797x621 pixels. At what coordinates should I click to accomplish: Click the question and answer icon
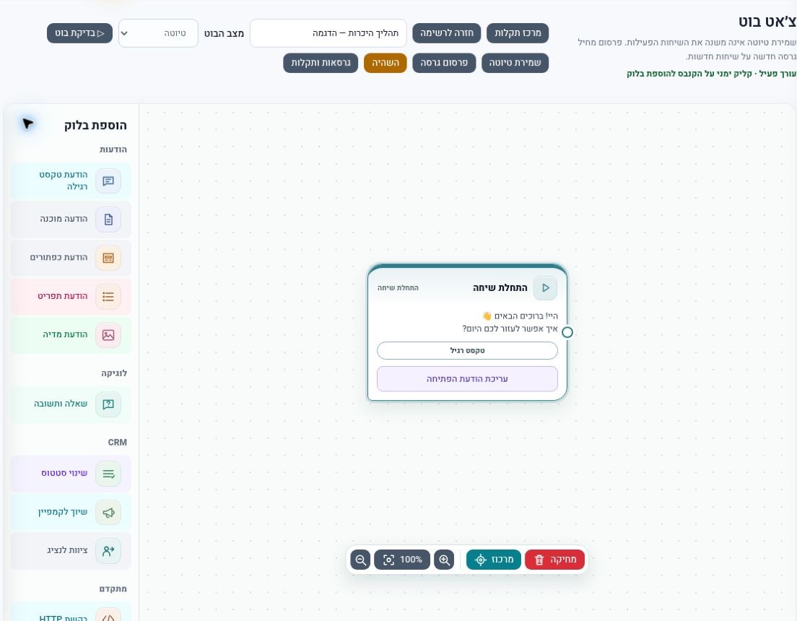point(108,404)
